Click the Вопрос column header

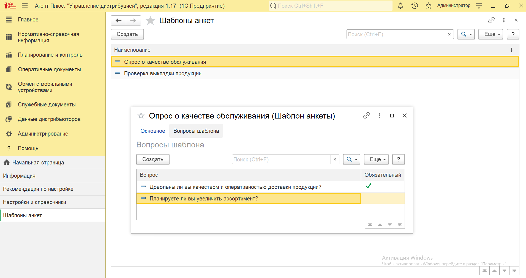pos(249,175)
